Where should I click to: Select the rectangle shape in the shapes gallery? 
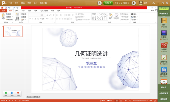102,14
